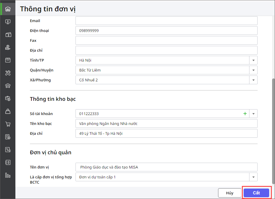Click the shopping bag sidebar icon
This screenshot has height=199, width=275.
8,111
